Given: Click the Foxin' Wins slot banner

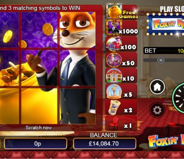Looking at the screenshot, I should pos(166,24).
